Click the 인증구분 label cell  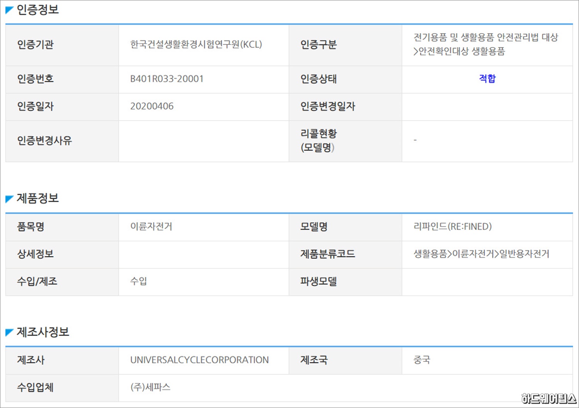(x=345, y=45)
